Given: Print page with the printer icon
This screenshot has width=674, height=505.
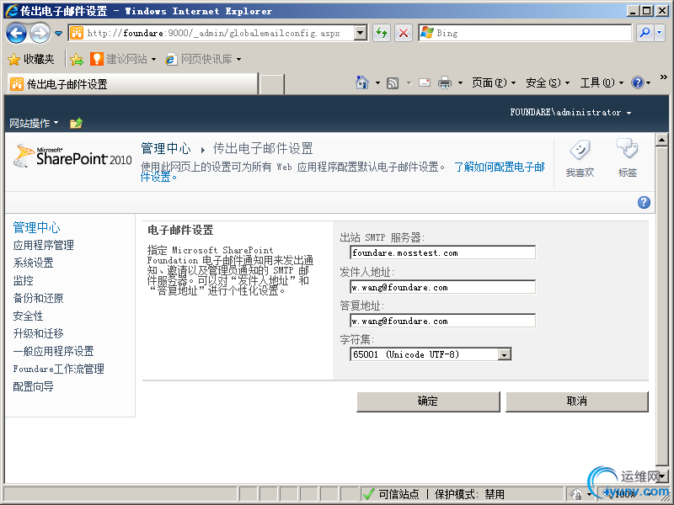Looking at the screenshot, I should point(445,82).
